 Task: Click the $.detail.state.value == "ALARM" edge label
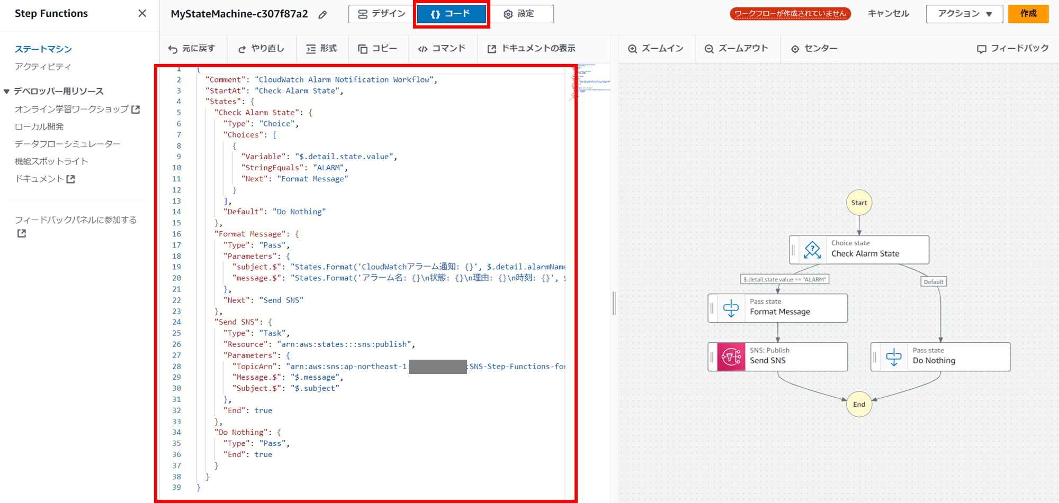pyautogui.click(x=784, y=279)
